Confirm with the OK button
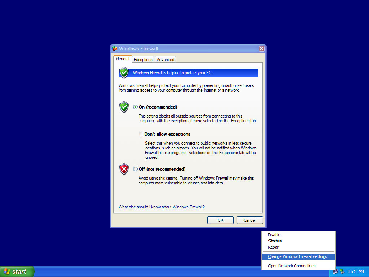The height and width of the screenshot is (277, 369). (220, 220)
